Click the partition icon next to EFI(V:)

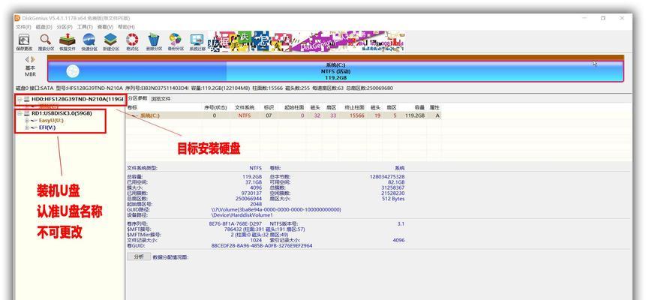pyautogui.click(x=35, y=127)
